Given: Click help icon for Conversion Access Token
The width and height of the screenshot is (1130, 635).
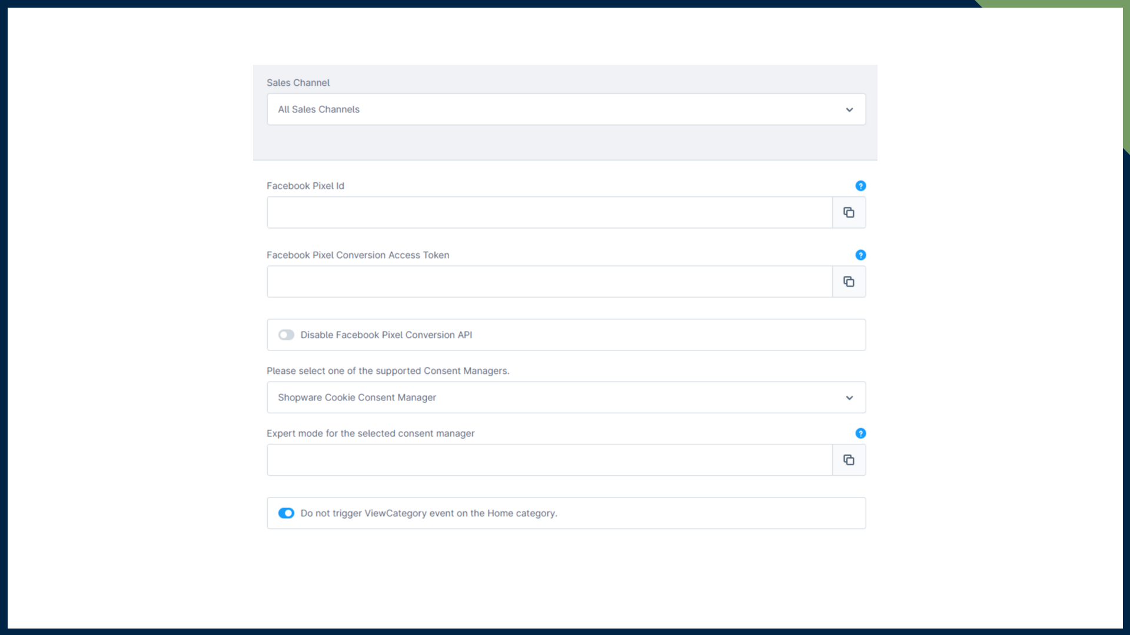Looking at the screenshot, I should pos(860,255).
